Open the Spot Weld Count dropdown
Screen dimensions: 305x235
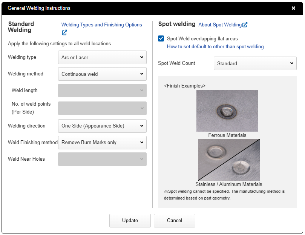coord(255,63)
